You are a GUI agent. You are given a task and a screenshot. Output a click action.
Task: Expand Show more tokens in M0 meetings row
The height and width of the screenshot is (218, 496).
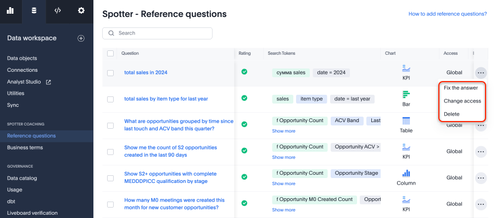(x=284, y=210)
